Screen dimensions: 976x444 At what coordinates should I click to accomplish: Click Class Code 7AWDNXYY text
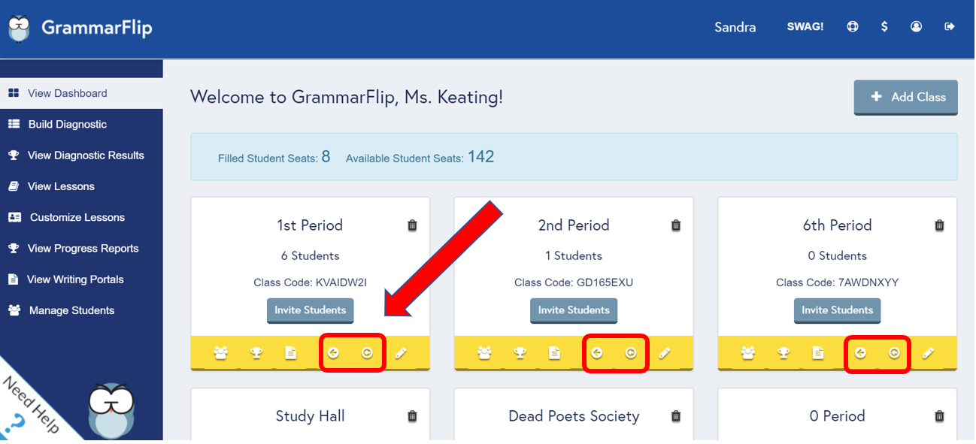coord(837,282)
